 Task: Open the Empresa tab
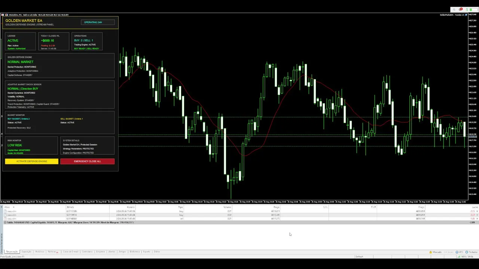click(x=100, y=252)
